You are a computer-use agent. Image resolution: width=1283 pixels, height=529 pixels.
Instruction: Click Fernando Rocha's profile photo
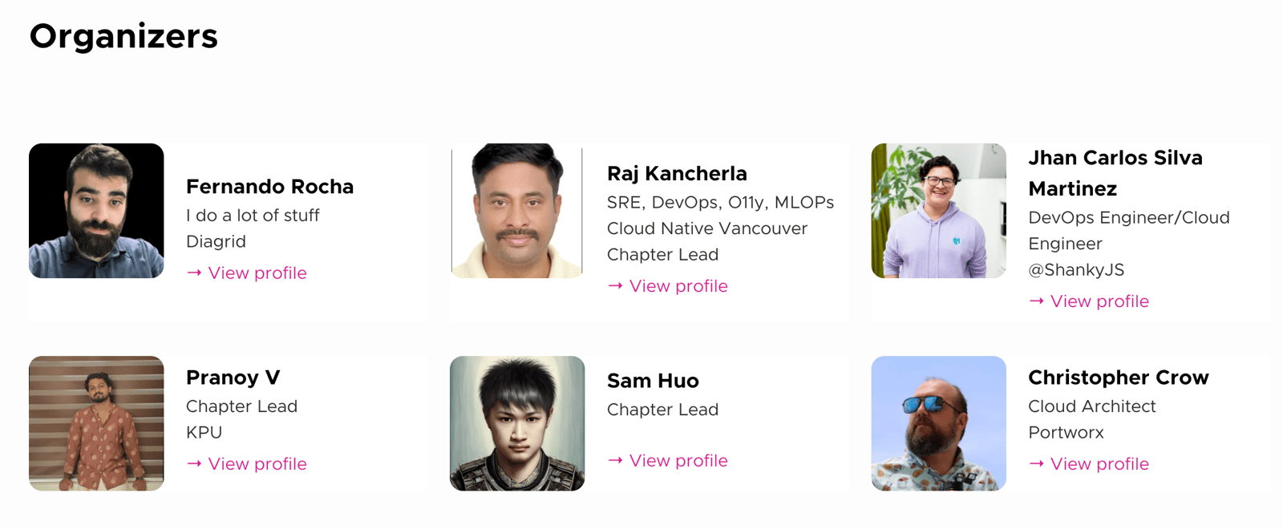click(96, 211)
